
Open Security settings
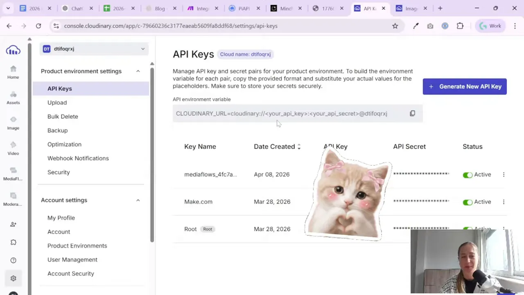[59, 172]
